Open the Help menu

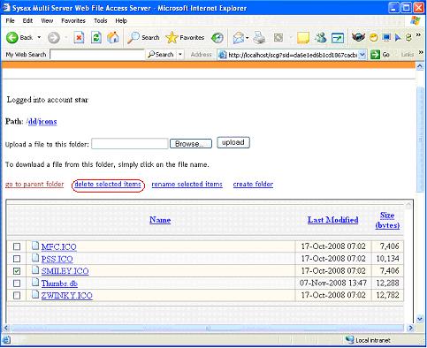(121, 20)
